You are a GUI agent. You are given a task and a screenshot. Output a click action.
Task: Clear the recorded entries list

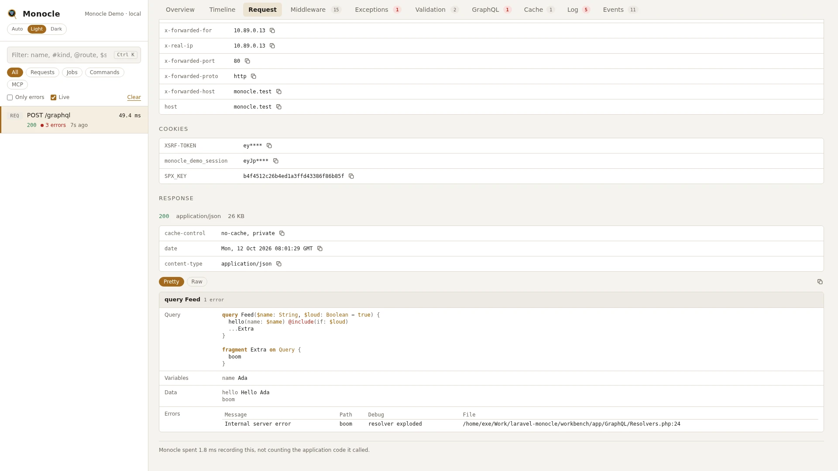coord(134,97)
